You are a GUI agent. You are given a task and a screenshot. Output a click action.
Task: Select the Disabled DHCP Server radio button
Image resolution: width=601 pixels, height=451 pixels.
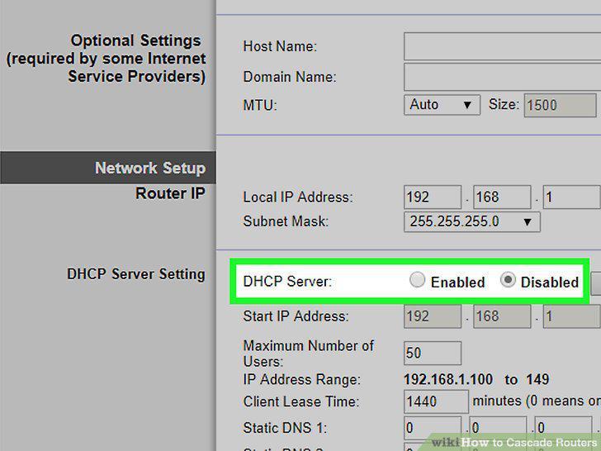508,280
